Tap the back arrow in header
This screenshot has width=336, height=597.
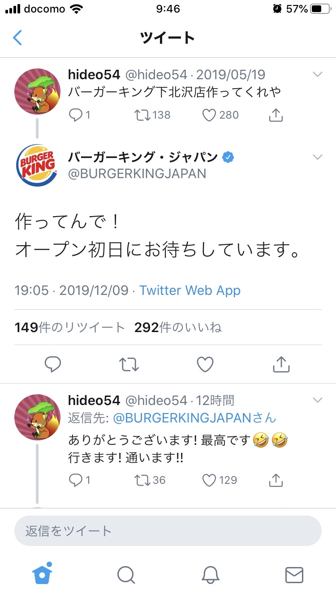pos(17,38)
